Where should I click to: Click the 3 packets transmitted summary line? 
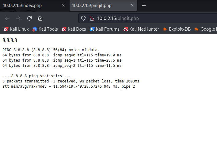(x=71, y=81)
